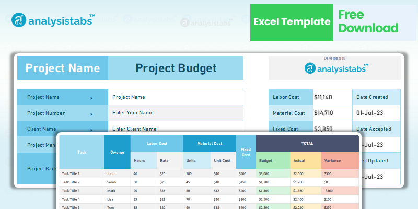Select the variance $100 in Task Title 4
The height and width of the screenshot is (209, 418).
[340, 199]
